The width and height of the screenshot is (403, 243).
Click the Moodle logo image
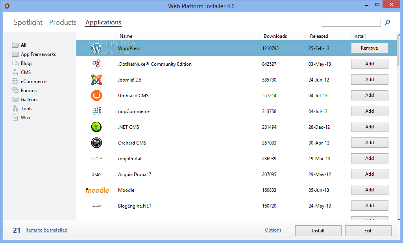pos(97,190)
